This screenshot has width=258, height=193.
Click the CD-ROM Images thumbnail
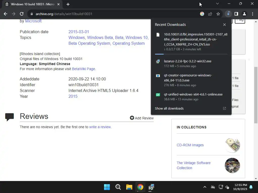232,145
